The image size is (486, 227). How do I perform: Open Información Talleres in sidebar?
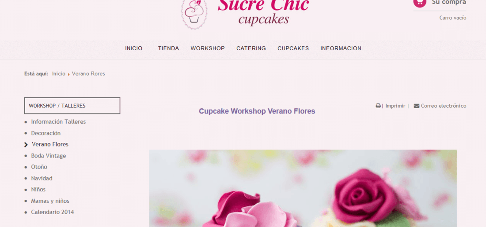[58, 122]
